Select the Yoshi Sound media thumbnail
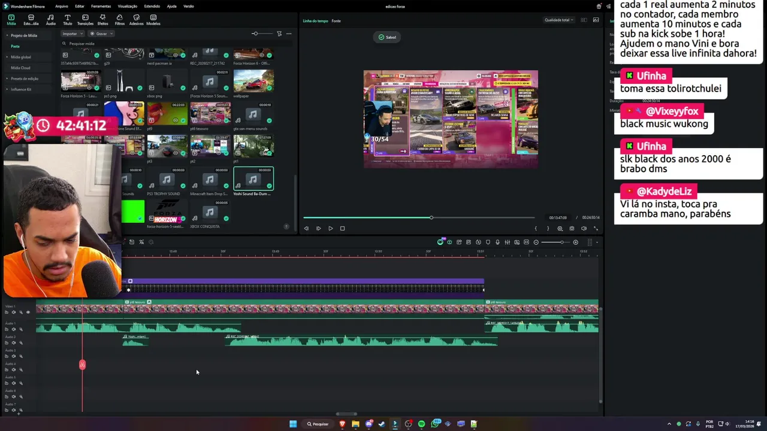The image size is (767, 431). pos(253,178)
